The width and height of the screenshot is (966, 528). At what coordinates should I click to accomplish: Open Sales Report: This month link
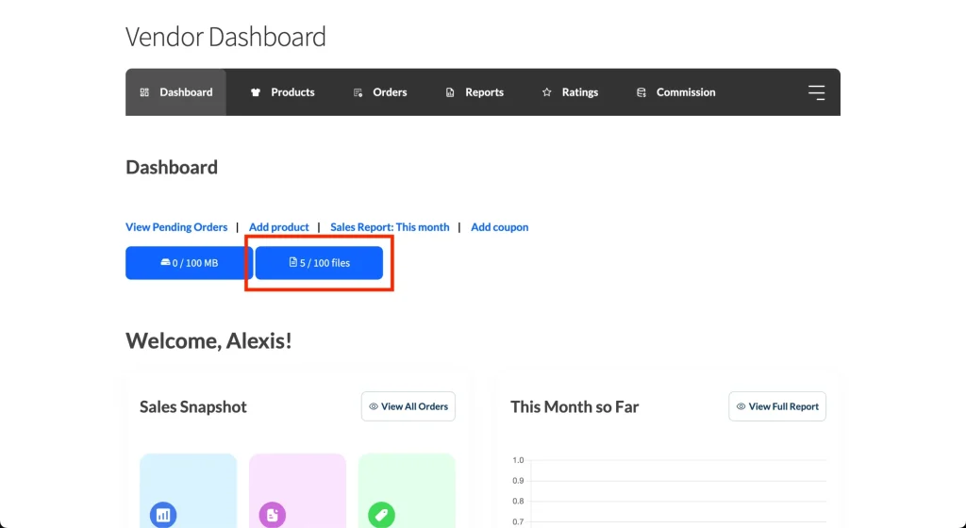390,227
